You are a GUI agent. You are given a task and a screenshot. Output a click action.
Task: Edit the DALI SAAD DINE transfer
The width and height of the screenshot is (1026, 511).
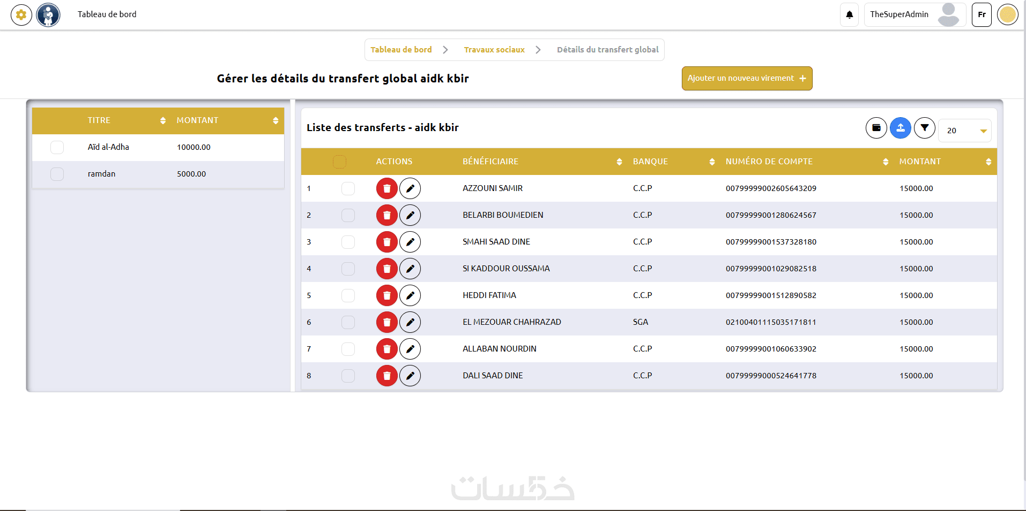pos(410,376)
